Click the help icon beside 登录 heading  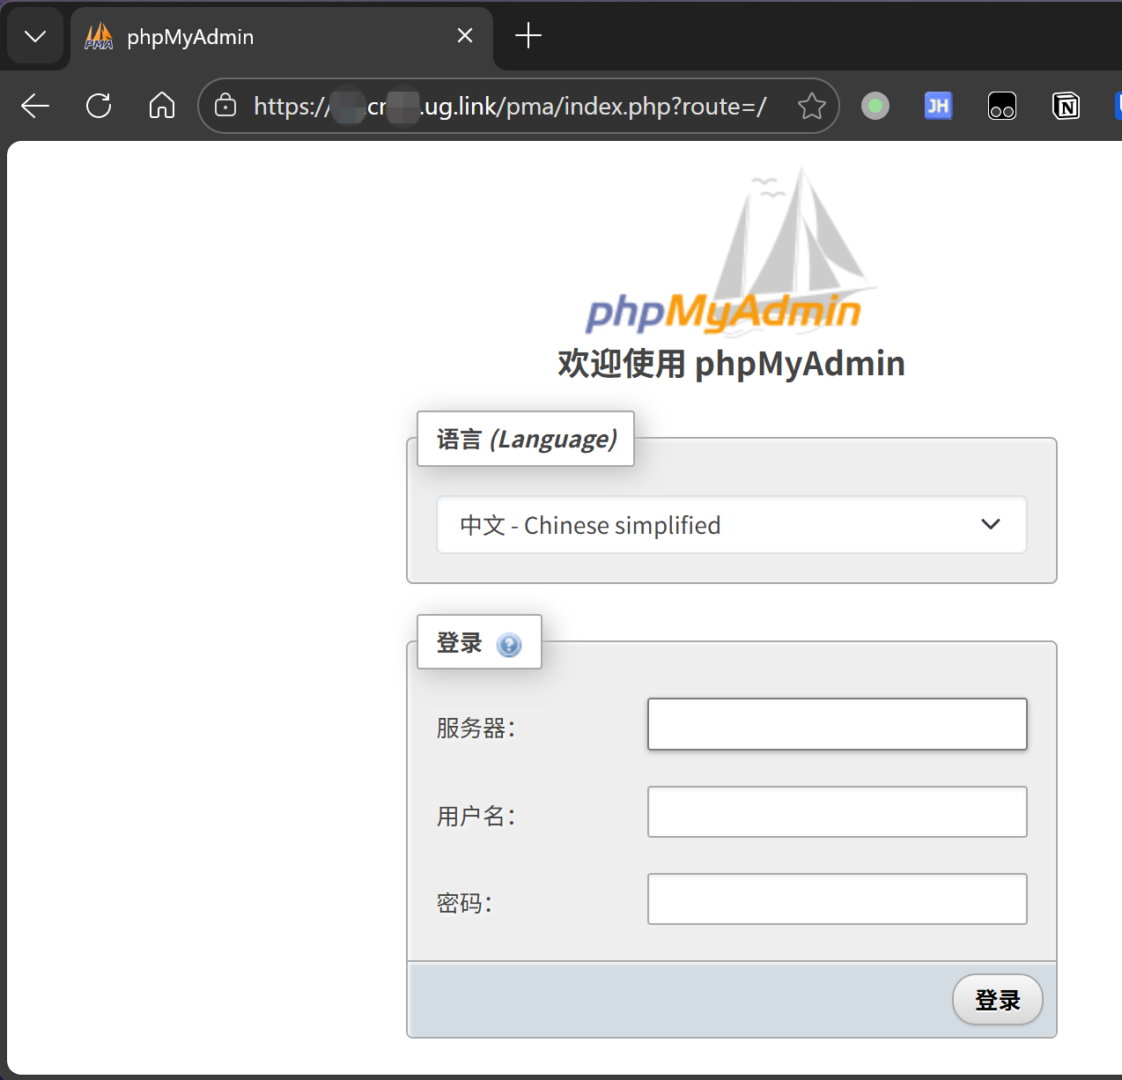coord(509,645)
